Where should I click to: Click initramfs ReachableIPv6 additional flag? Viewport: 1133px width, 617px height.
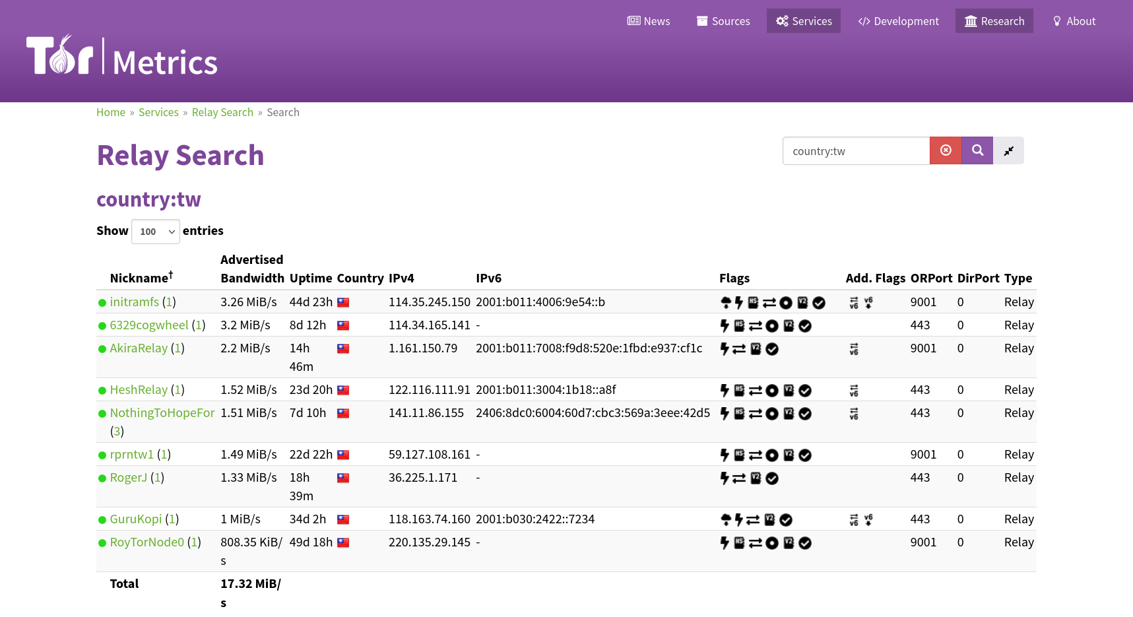click(854, 303)
